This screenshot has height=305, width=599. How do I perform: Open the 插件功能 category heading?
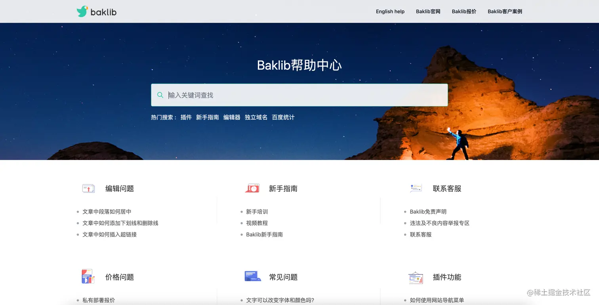coord(447,277)
